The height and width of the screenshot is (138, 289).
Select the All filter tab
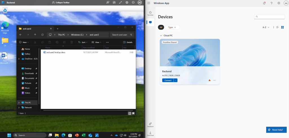coord(161,27)
